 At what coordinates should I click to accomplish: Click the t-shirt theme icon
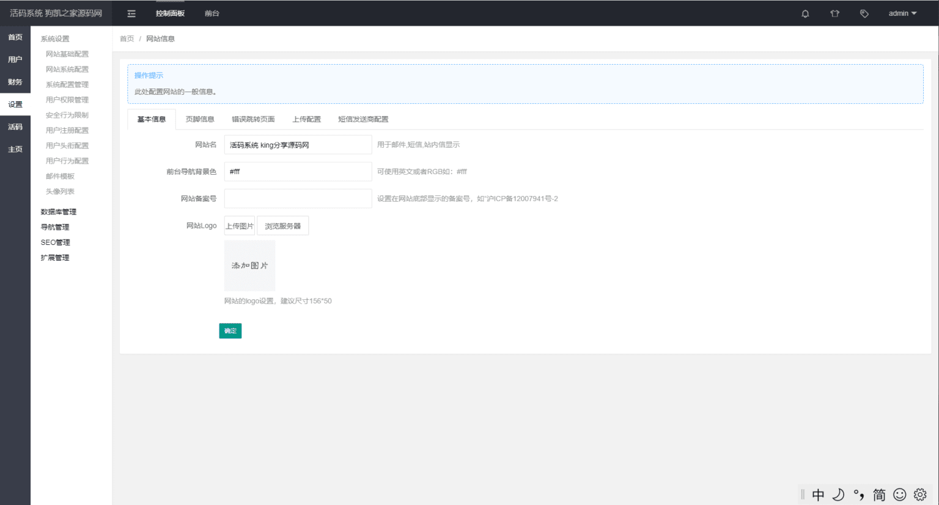click(834, 13)
